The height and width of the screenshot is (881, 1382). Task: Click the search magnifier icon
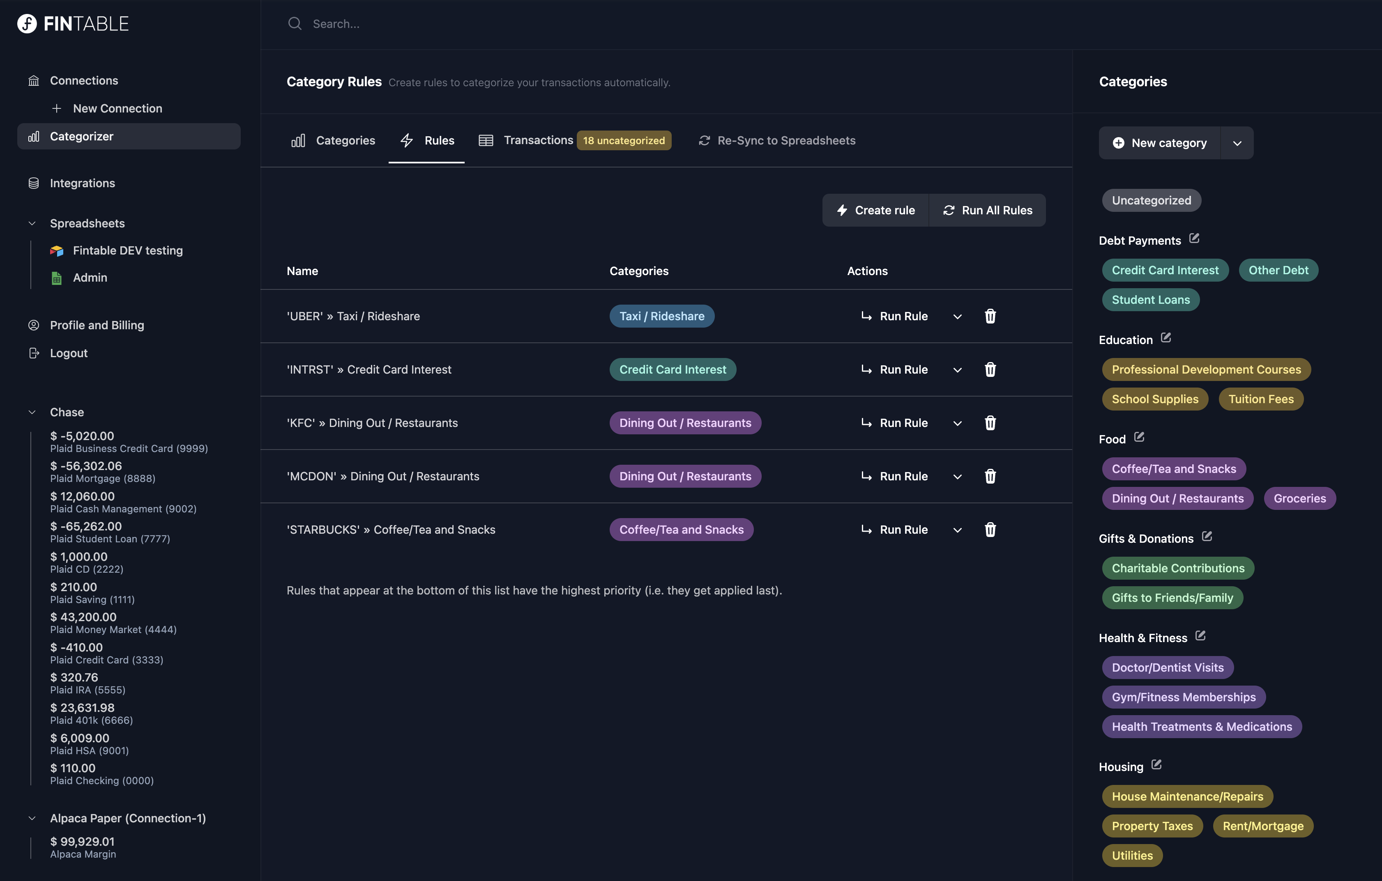pyautogui.click(x=295, y=23)
